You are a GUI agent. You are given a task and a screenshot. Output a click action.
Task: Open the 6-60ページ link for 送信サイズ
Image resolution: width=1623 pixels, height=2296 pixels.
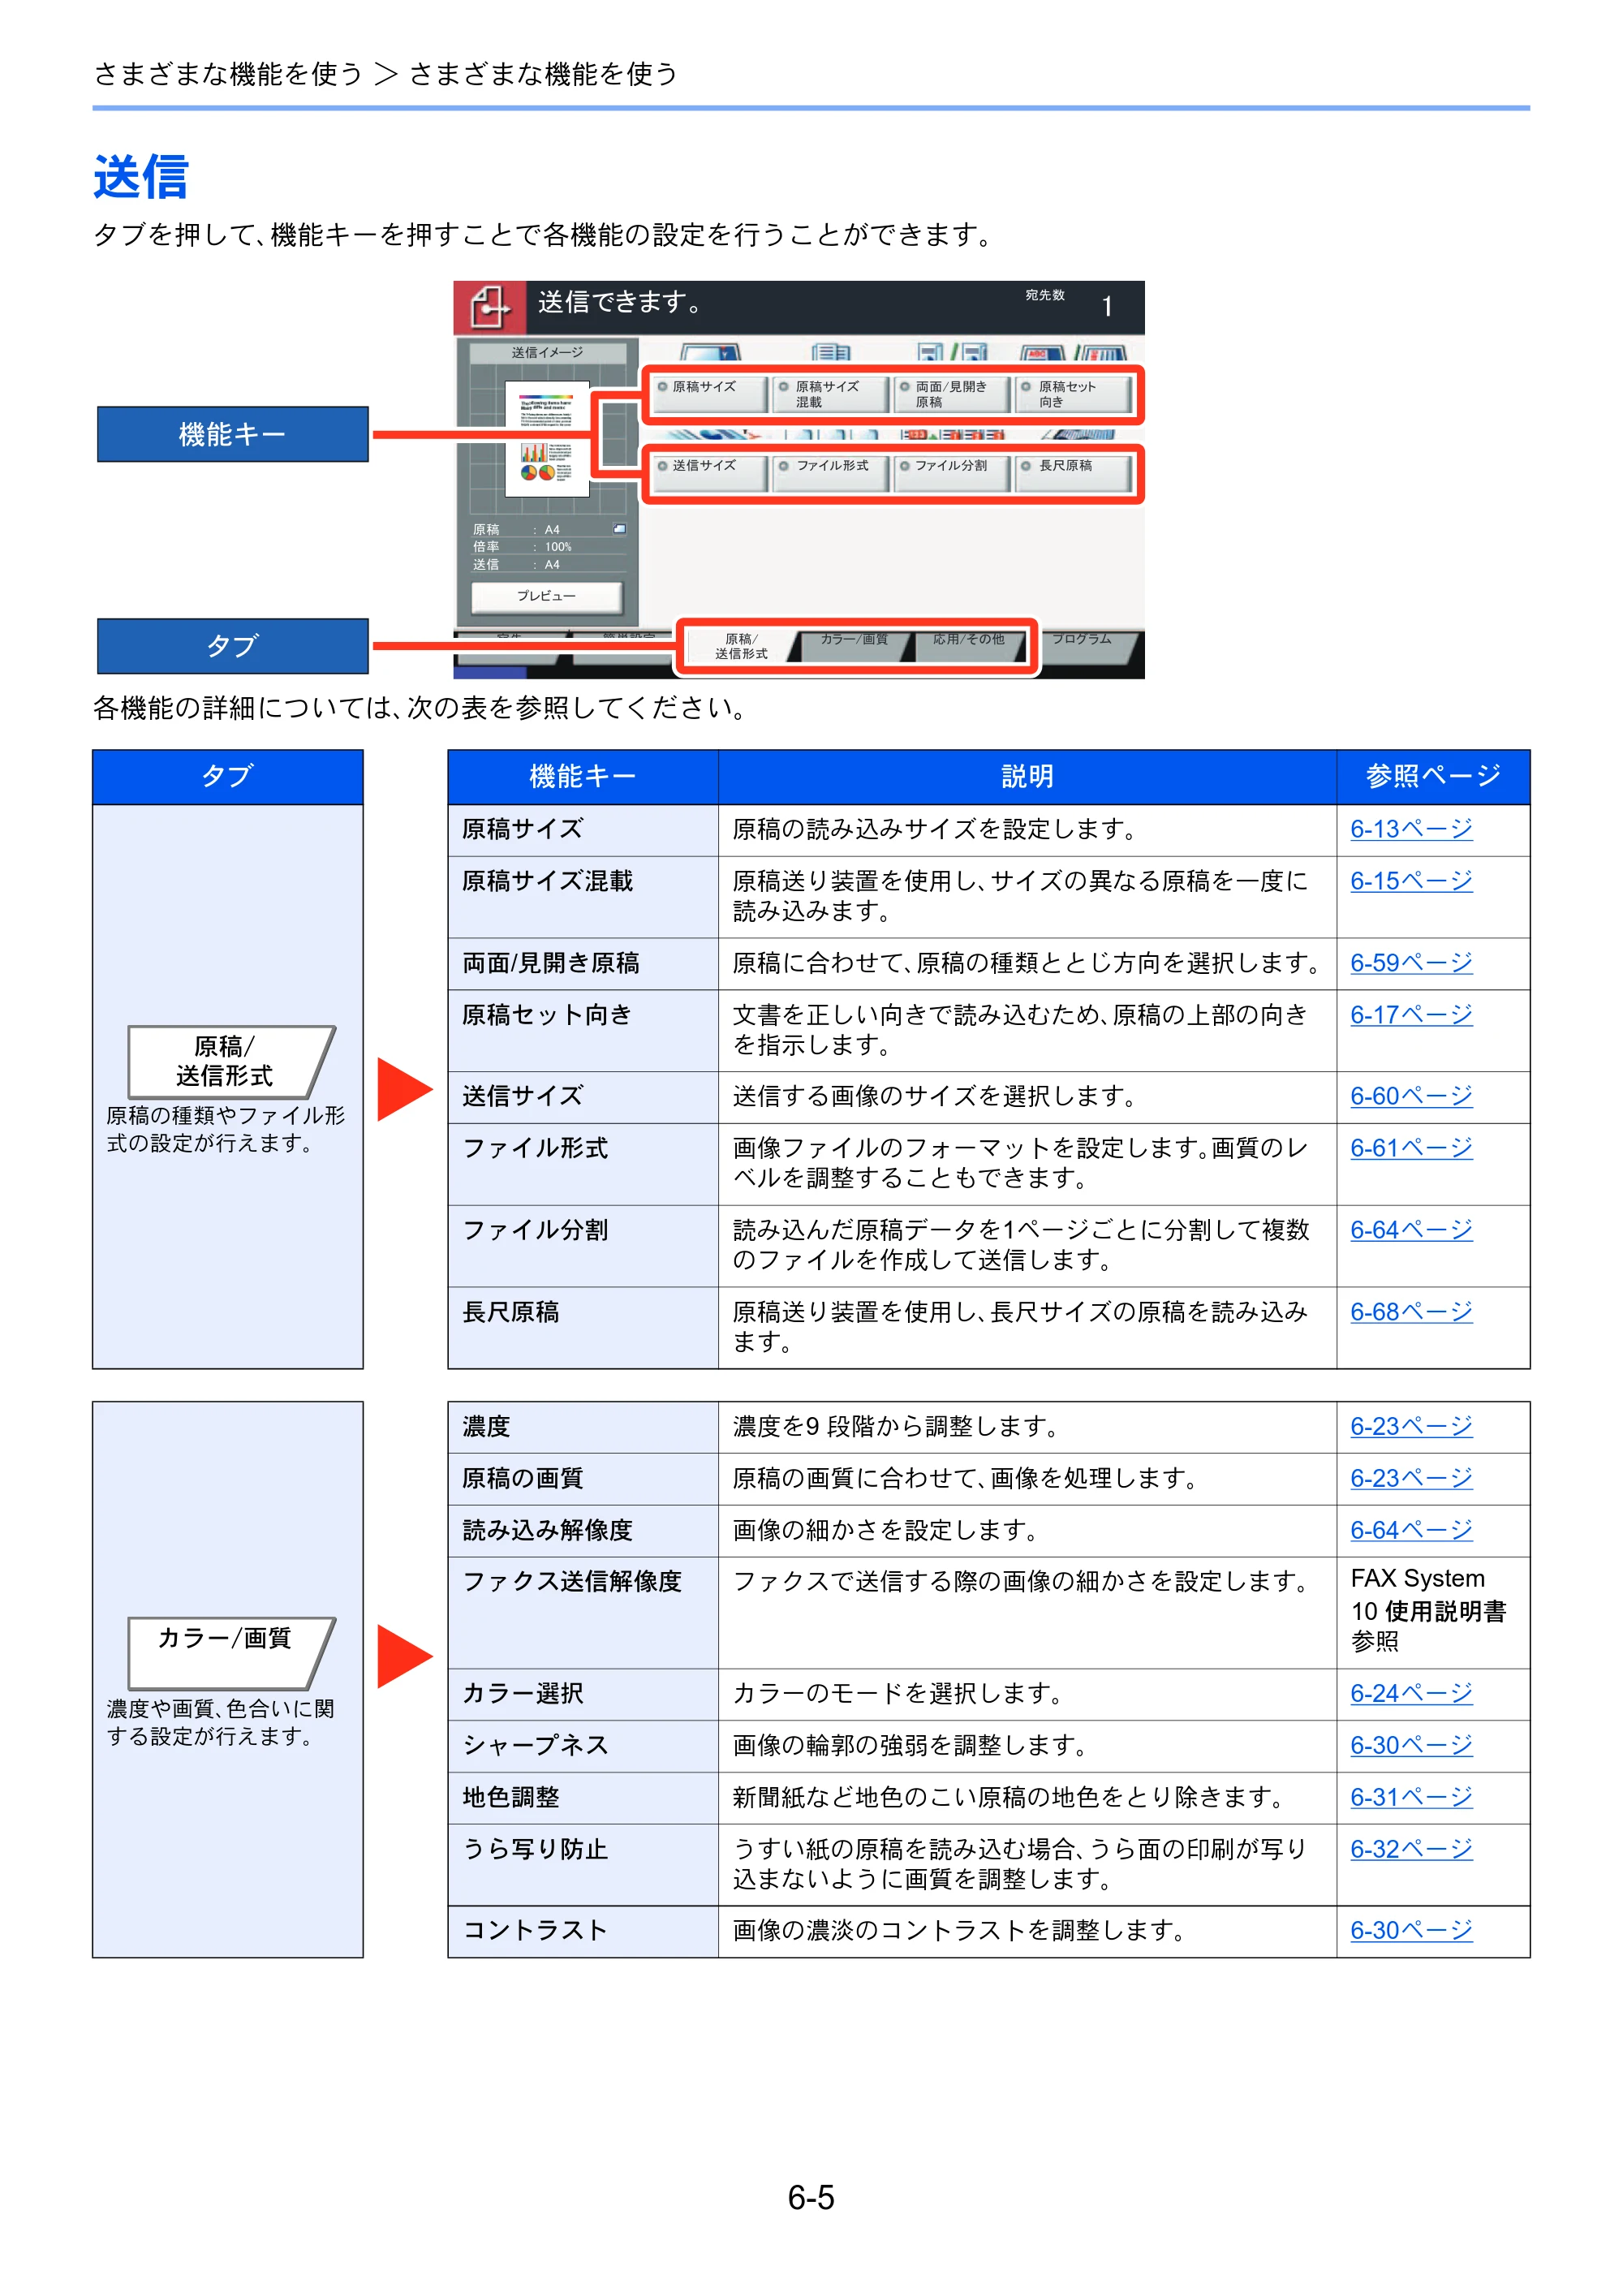(x=1411, y=1096)
